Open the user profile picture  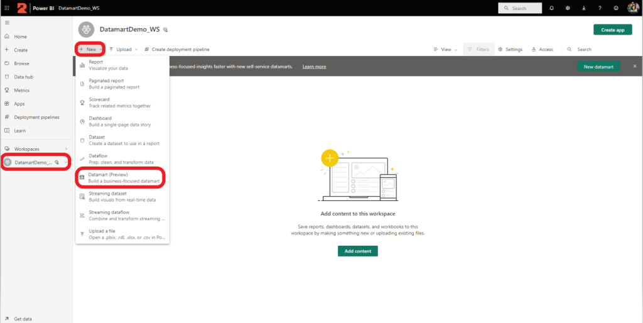[x=633, y=8]
